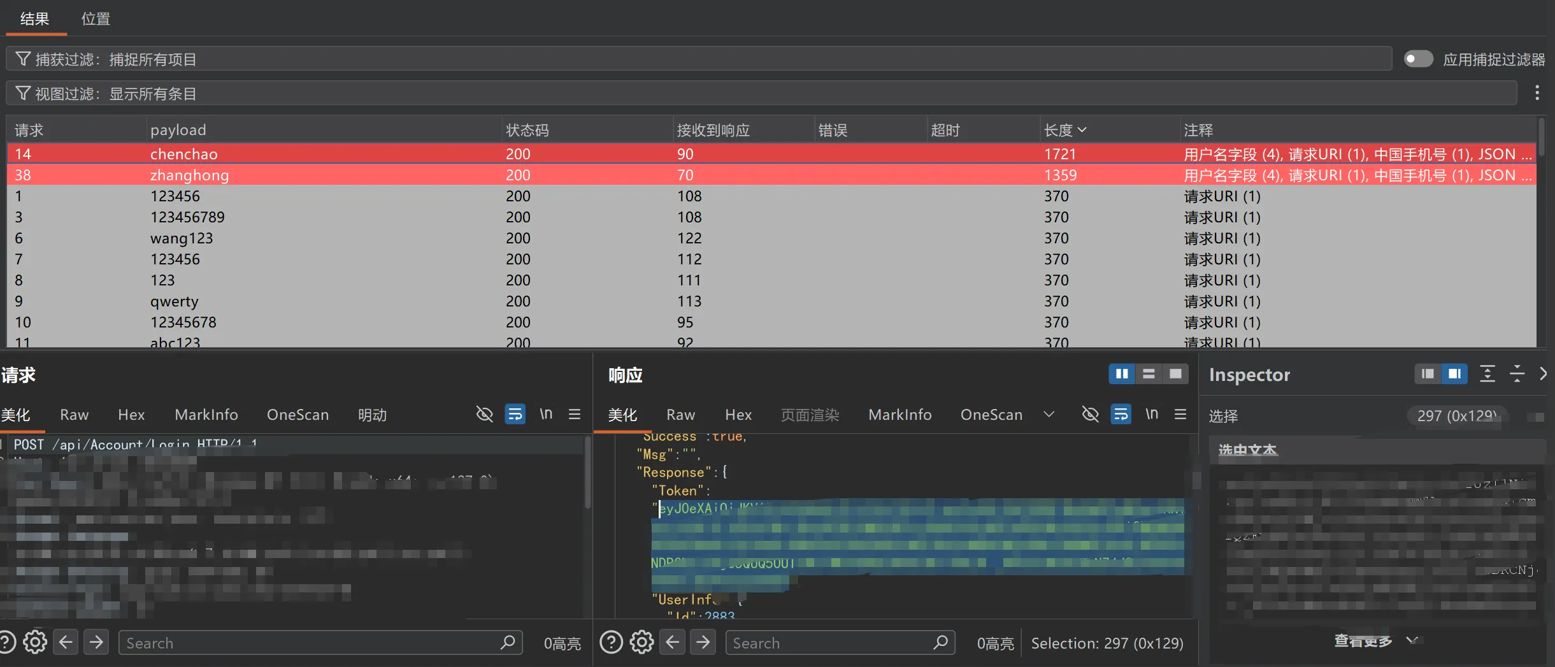Go to next match in response search
The image size is (1555, 667).
click(x=703, y=642)
